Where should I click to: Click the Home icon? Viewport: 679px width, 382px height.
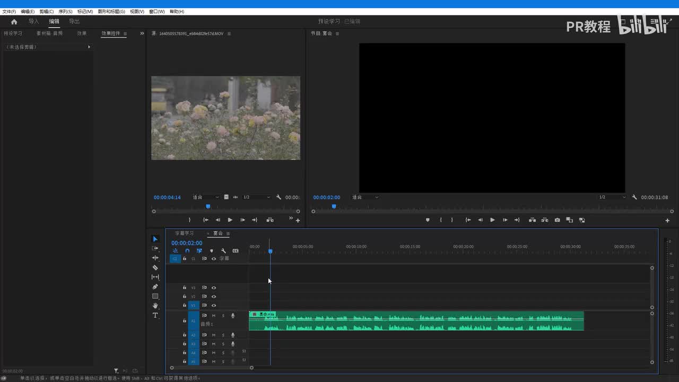tap(14, 22)
